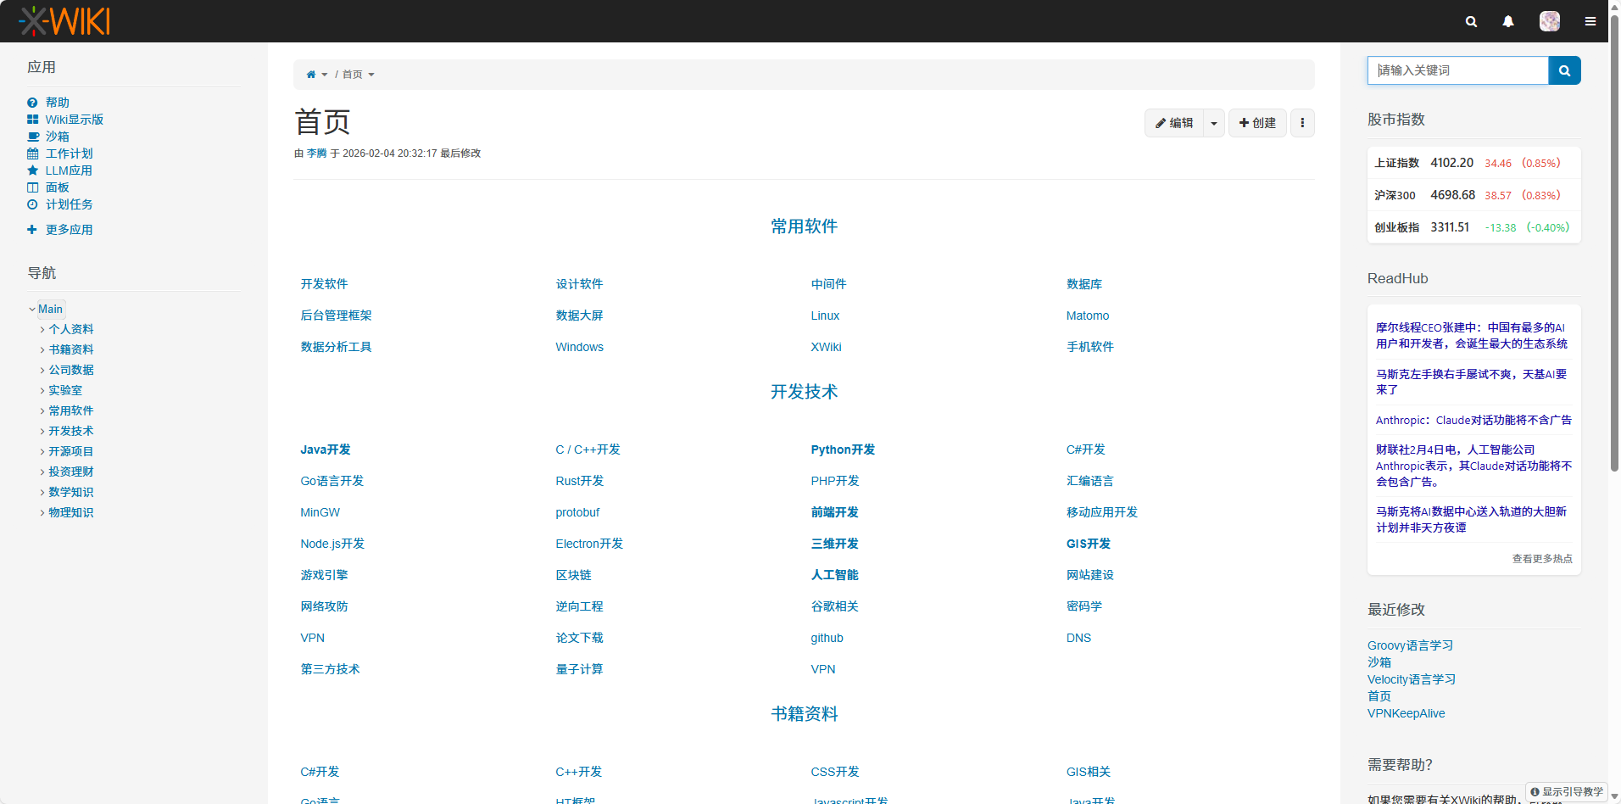Open the global search magnifier in top bar

(1471, 21)
